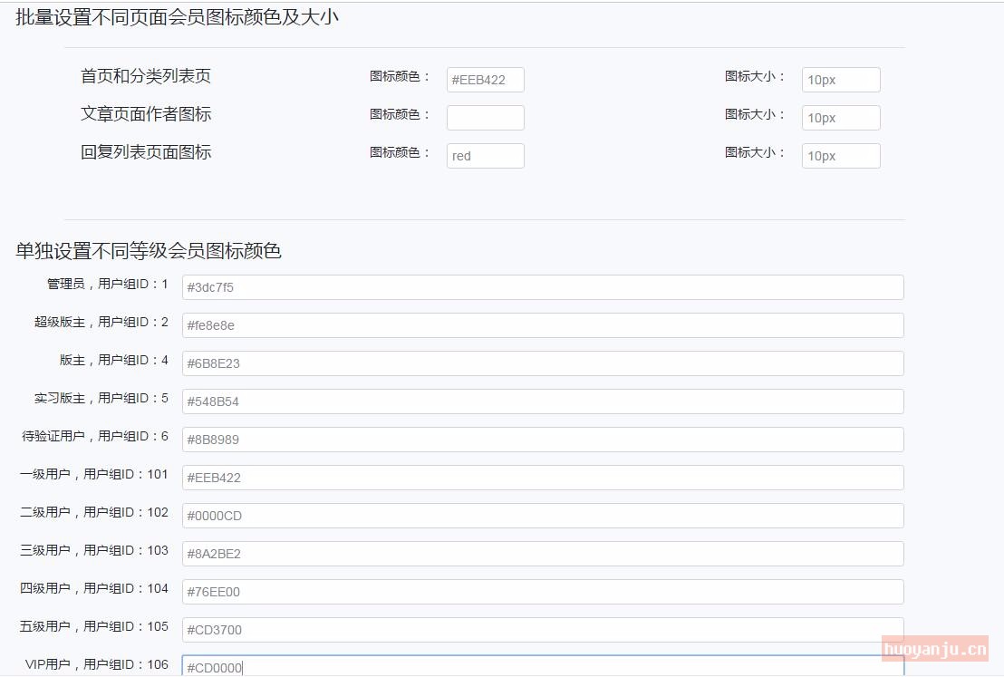Click the 一级用户 color field #EEB422
This screenshot has height=677, width=1004.
542,478
